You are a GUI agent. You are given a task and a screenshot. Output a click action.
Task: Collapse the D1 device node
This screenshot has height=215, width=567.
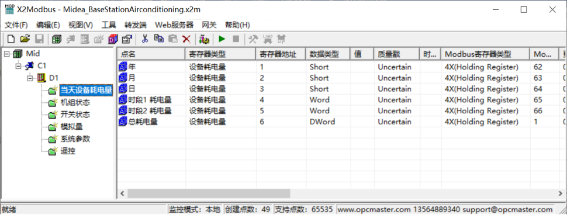30,78
